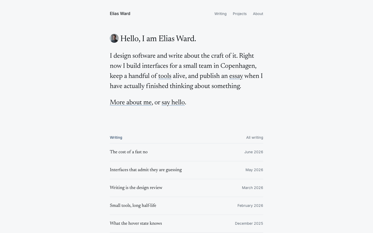Follow the inline 'essay' link
The height and width of the screenshot is (233, 373).
point(236,76)
